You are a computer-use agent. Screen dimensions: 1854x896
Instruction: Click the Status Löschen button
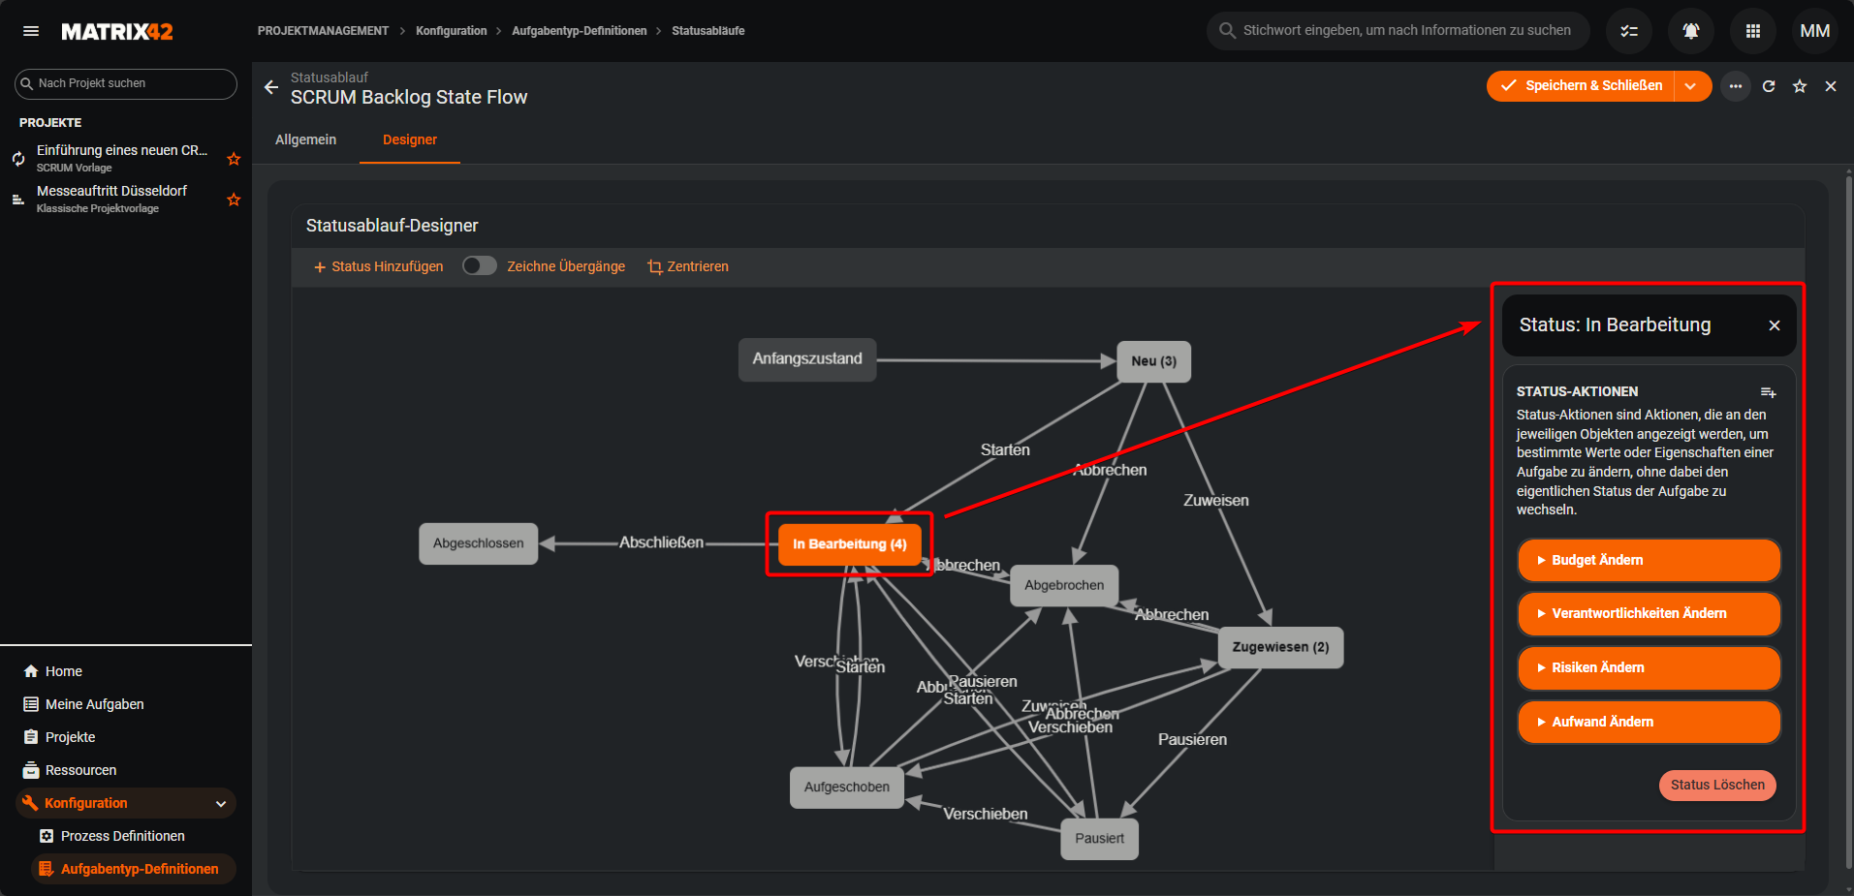pyautogui.click(x=1716, y=785)
